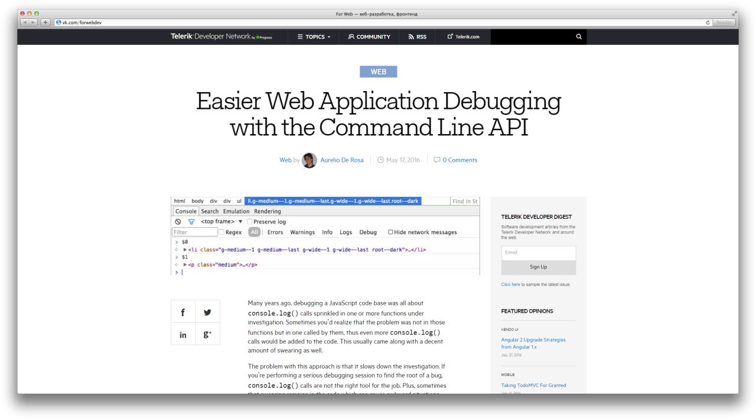Open the <top frame> dropdown in console screenshot
The width and height of the screenshot is (756, 419).
(221, 222)
